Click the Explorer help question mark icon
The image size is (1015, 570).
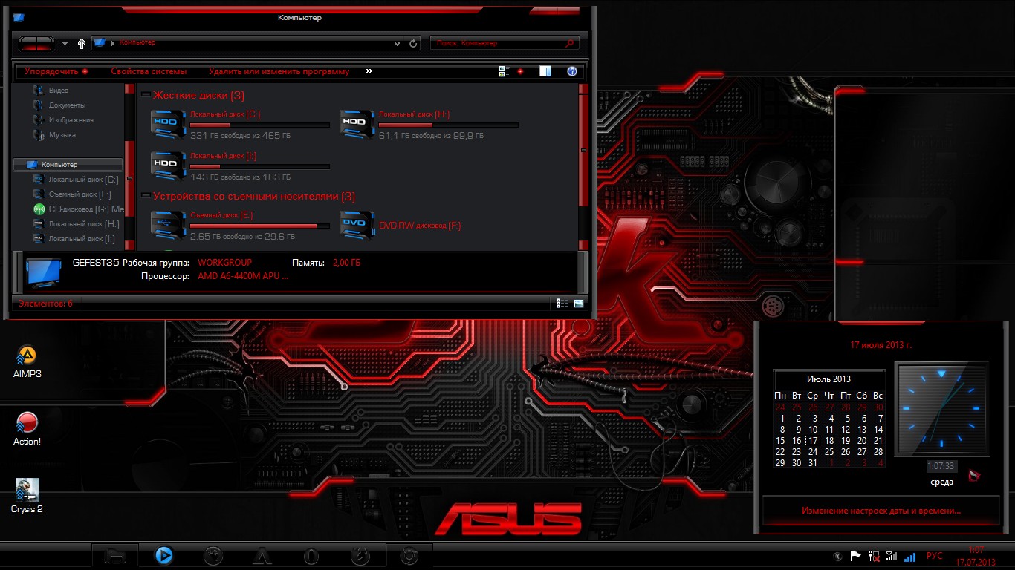pyautogui.click(x=571, y=71)
